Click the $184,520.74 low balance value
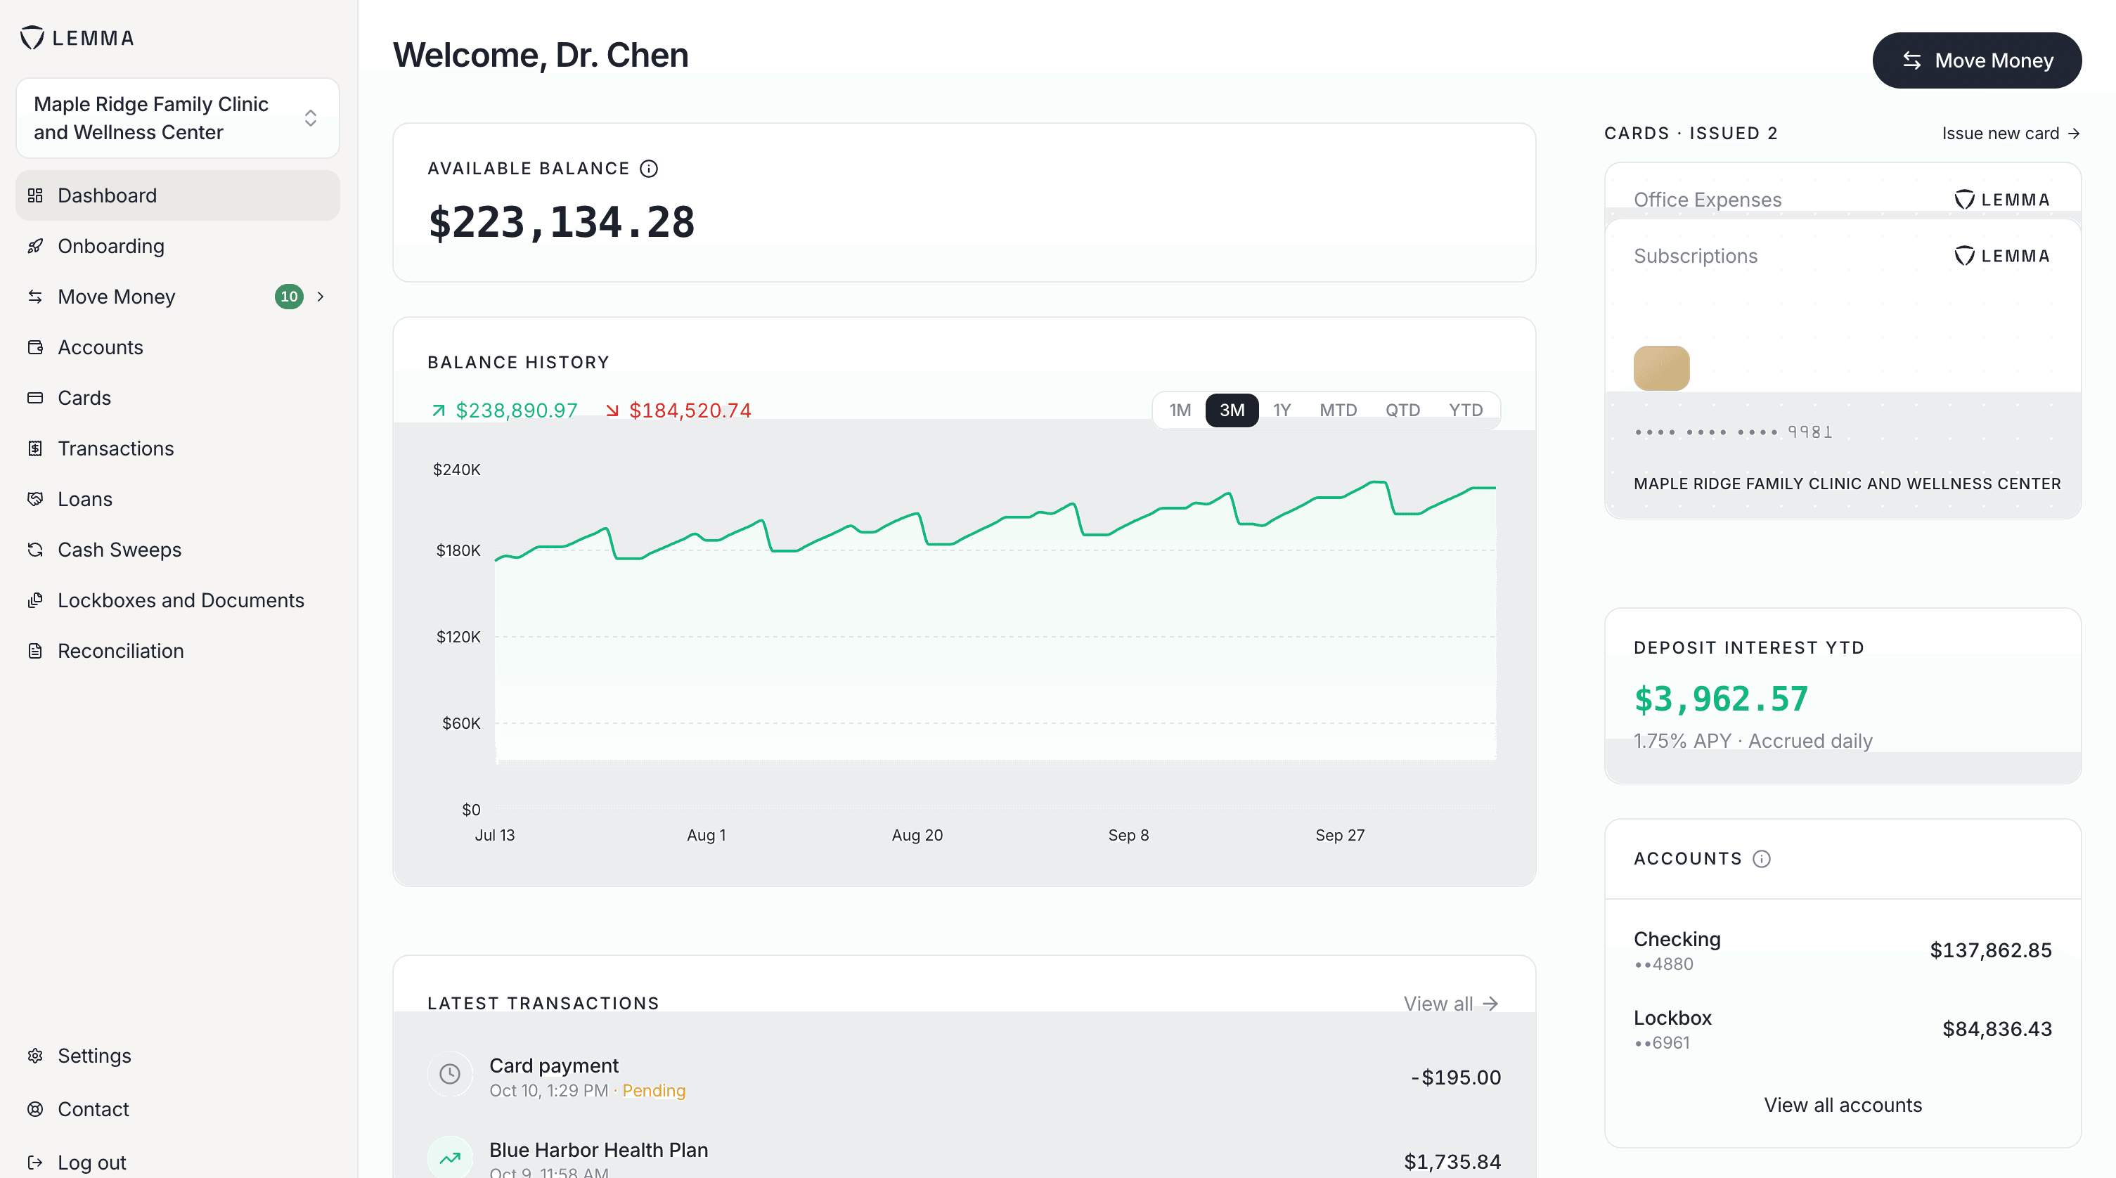Screen dimensions: 2116x1178 click(690, 410)
